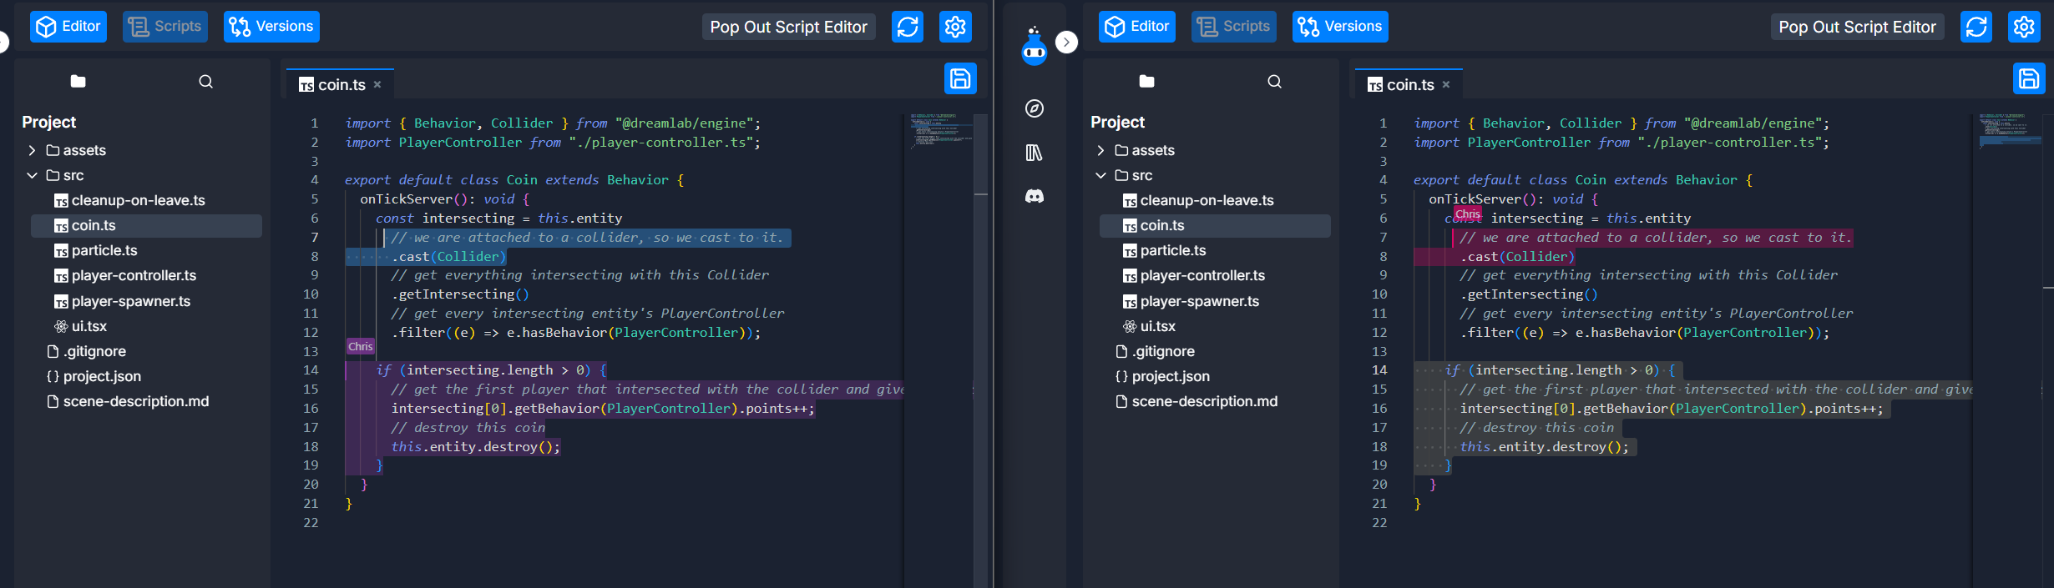
Task: Click the search icon in the right project panel
Action: (x=1274, y=81)
